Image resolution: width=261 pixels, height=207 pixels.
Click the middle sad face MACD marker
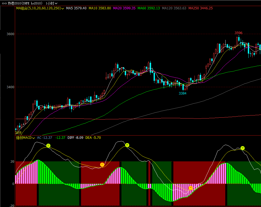pyautogui.click(x=127, y=145)
